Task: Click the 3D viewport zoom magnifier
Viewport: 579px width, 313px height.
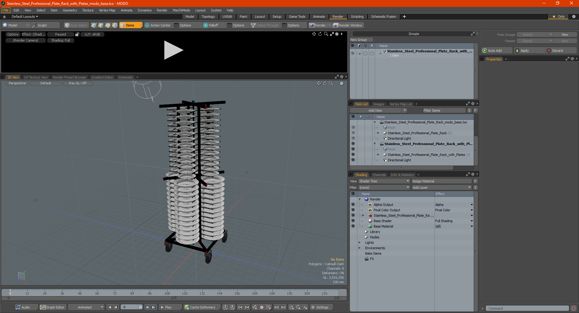Action: point(331,83)
